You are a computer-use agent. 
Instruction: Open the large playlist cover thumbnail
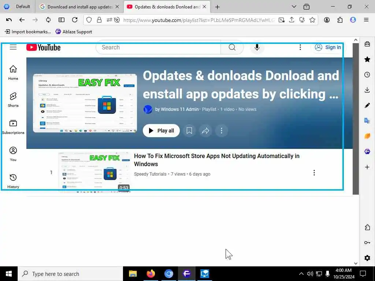click(85, 103)
